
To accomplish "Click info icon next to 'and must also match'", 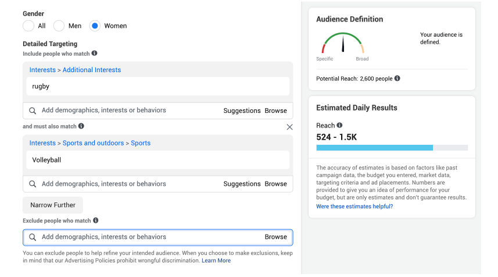I will click(x=81, y=126).
